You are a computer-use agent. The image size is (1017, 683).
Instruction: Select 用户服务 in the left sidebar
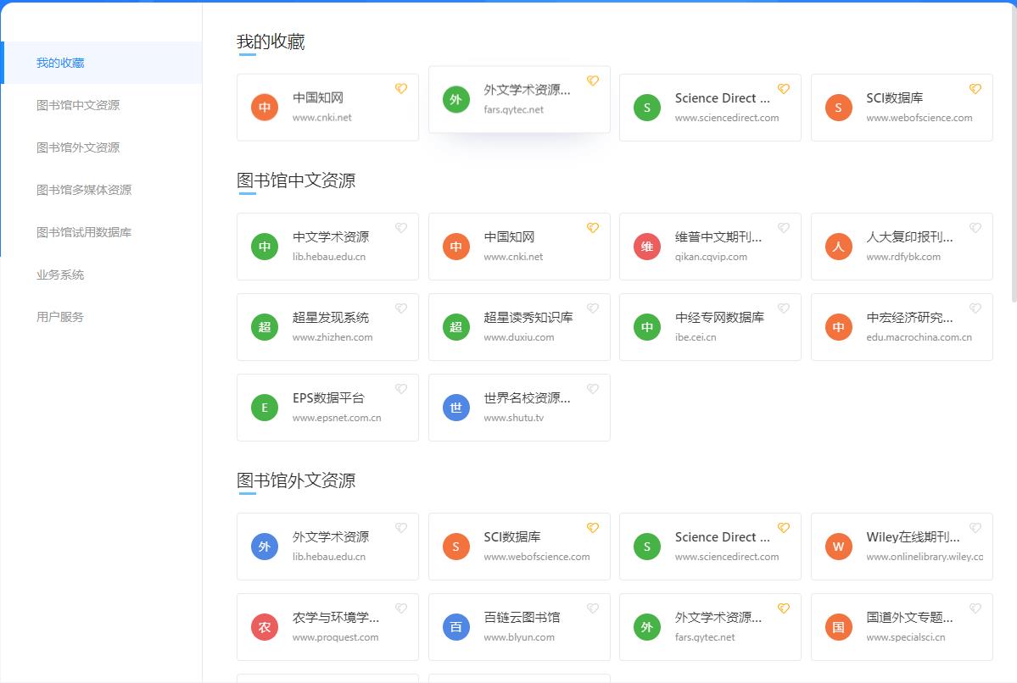[x=60, y=317]
